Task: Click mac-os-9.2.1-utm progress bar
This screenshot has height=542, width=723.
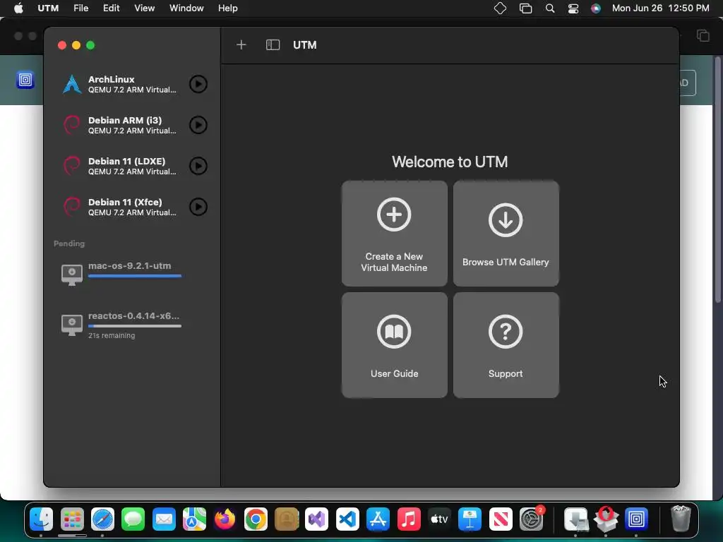Action: [x=135, y=276]
